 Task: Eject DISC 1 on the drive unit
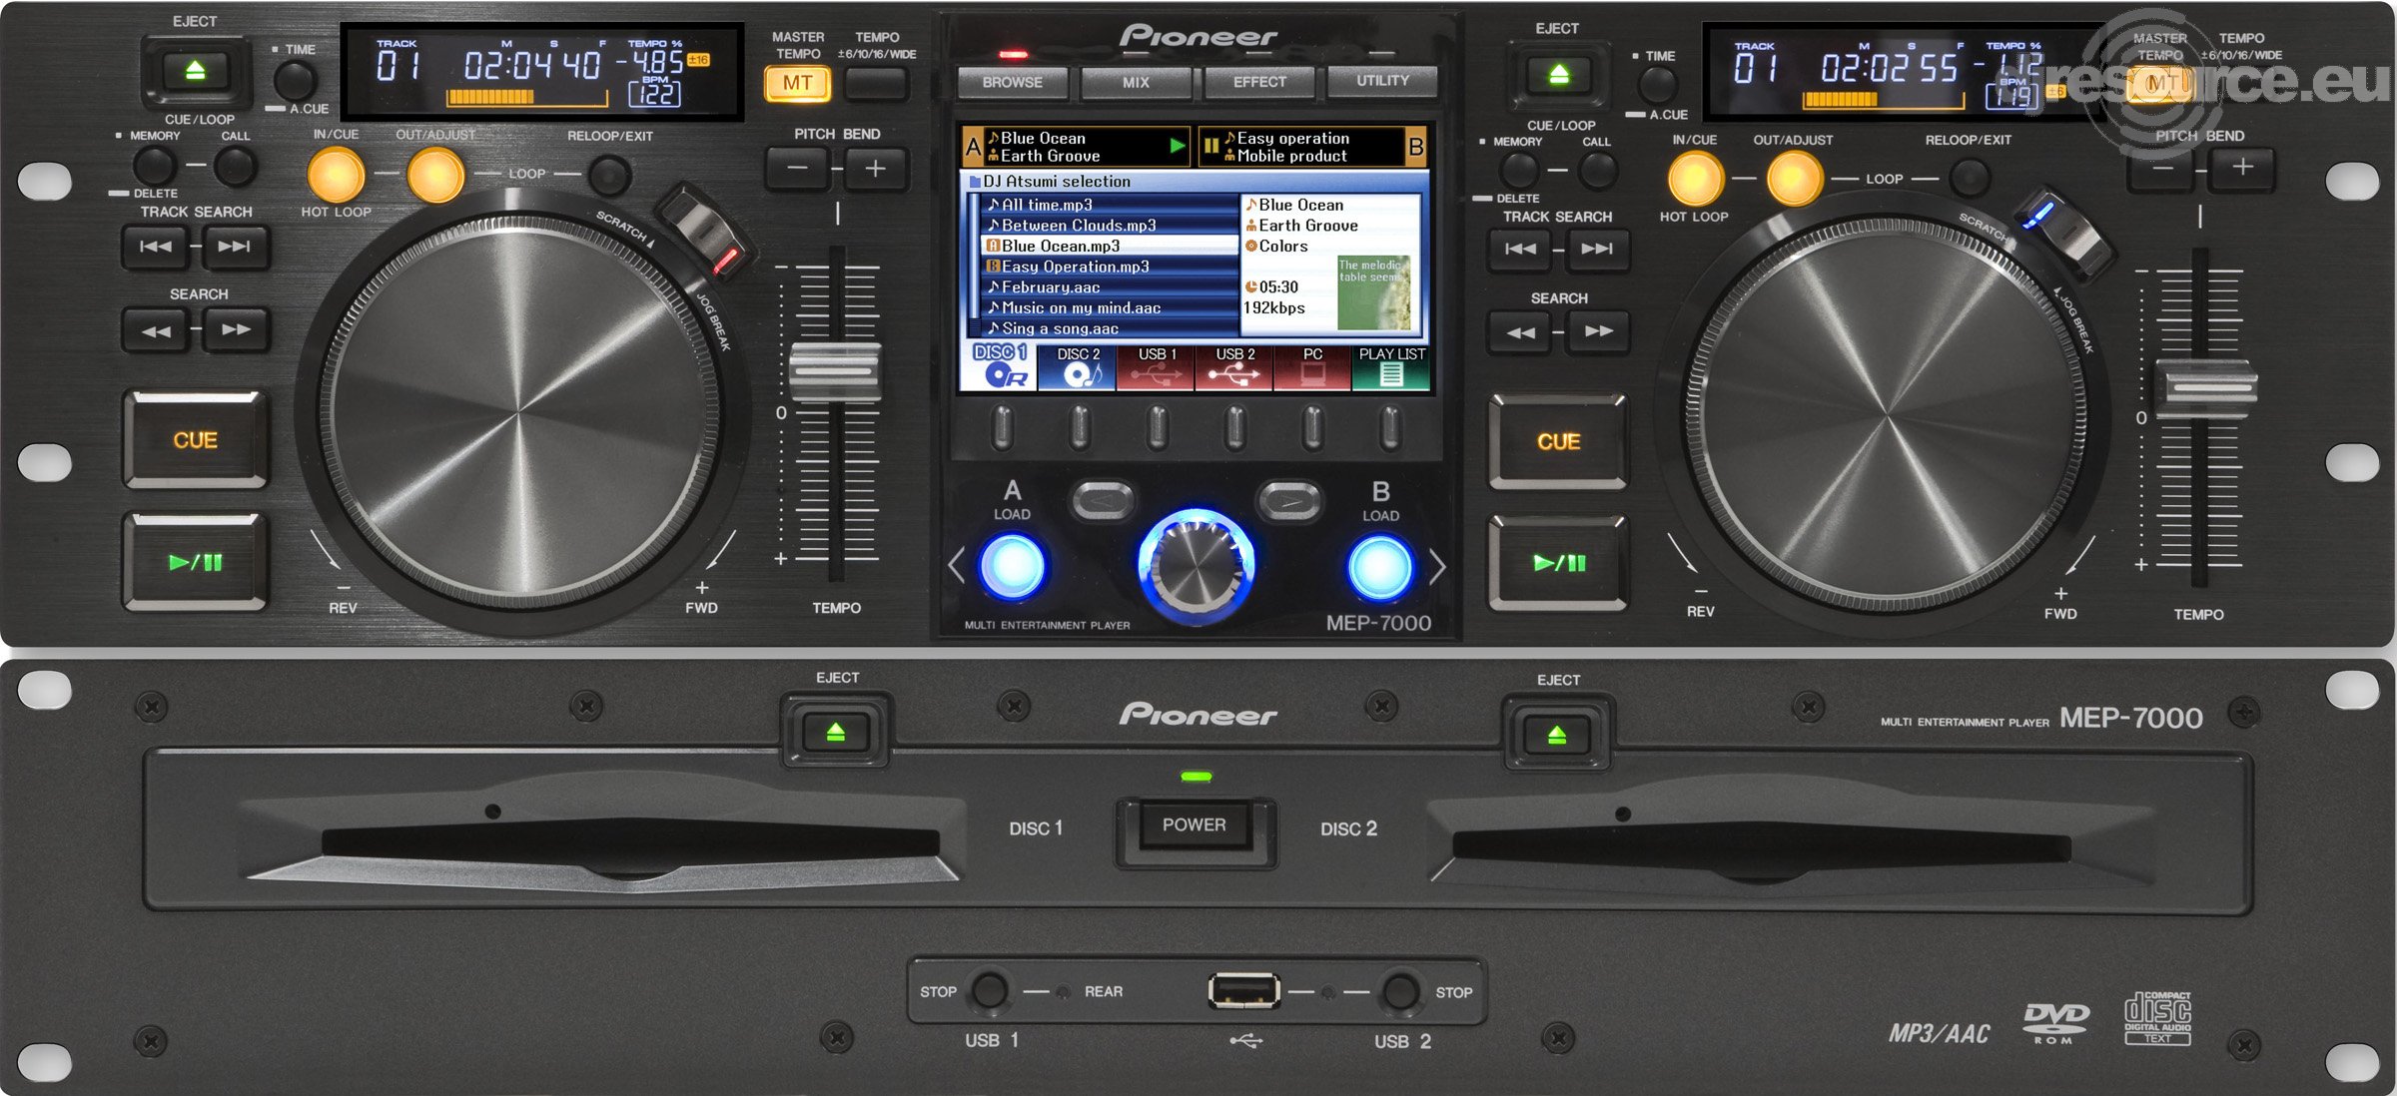836,734
